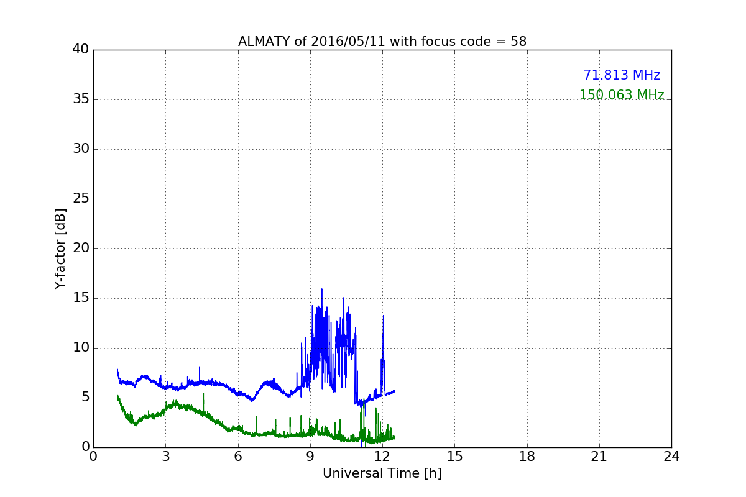Image resolution: width=746 pixels, height=497 pixels.
Task: Click y-axis tick label 20
Action: (80, 248)
